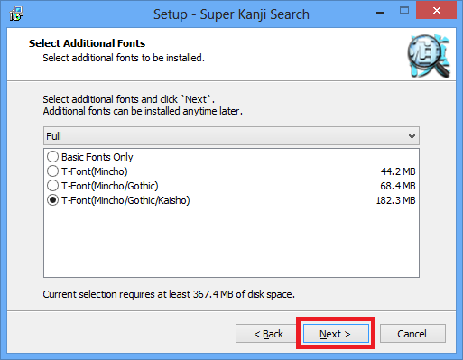The height and width of the screenshot is (360, 463).
Task: Open the Full installation type combo box
Action: click(x=231, y=136)
